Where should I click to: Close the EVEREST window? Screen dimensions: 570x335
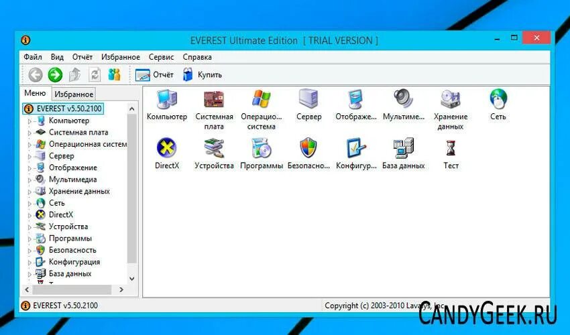point(536,38)
